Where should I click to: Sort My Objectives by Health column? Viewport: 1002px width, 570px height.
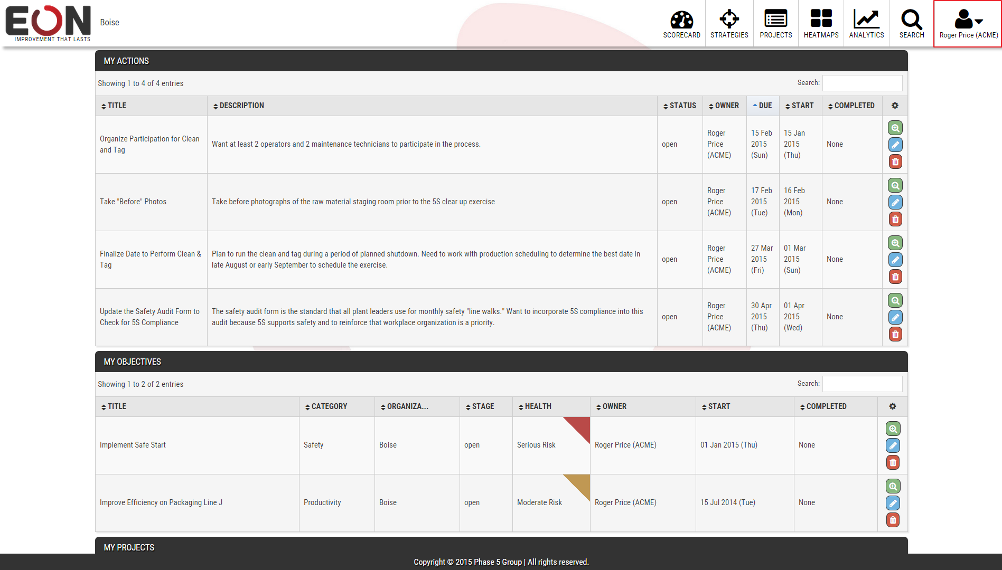pos(551,406)
